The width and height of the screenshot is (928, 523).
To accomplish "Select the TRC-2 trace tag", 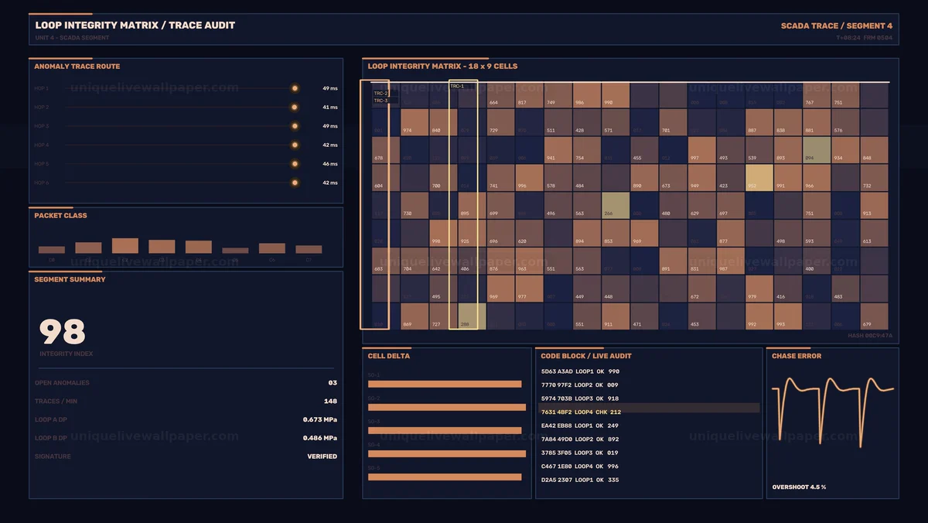I will pyautogui.click(x=380, y=94).
